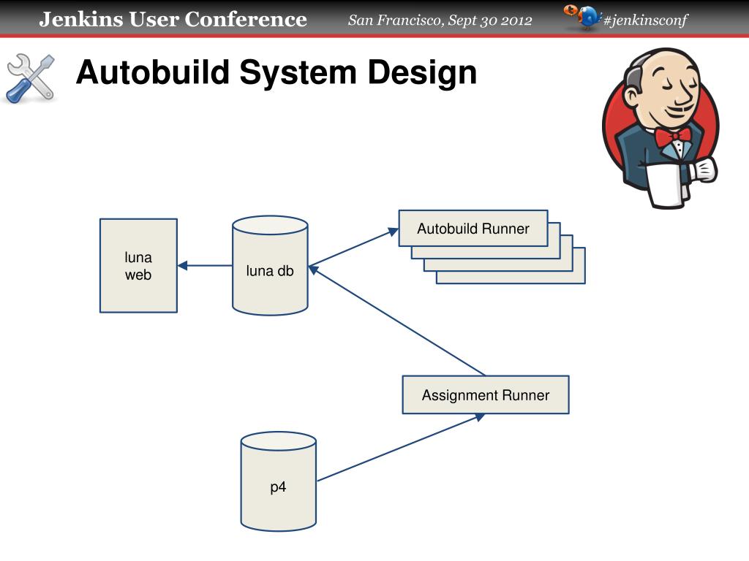Click the Assignment Runner box
Viewport: 749px width, 561px height.
pos(486,395)
